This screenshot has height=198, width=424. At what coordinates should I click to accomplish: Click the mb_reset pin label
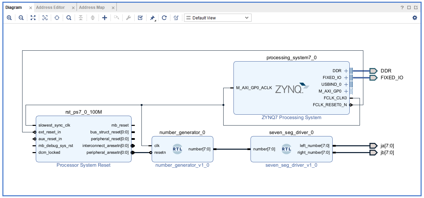tap(120, 125)
